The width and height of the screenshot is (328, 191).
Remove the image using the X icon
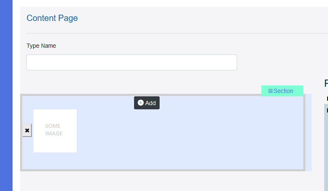tap(27, 130)
